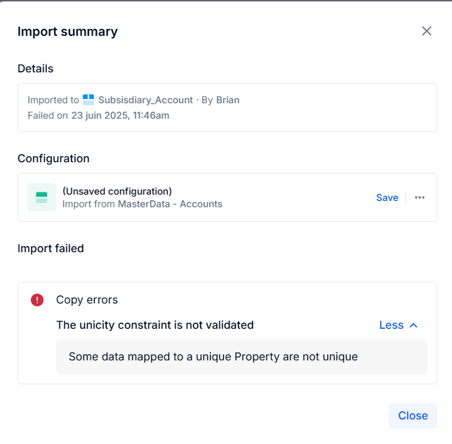
Task: Click the Import failed section heading
Action: coord(51,249)
